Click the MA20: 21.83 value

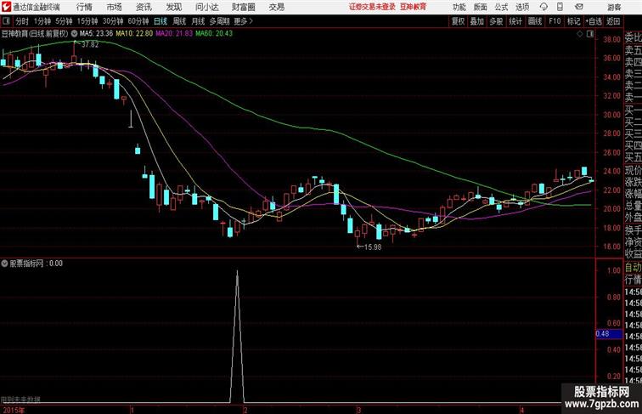(x=174, y=34)
